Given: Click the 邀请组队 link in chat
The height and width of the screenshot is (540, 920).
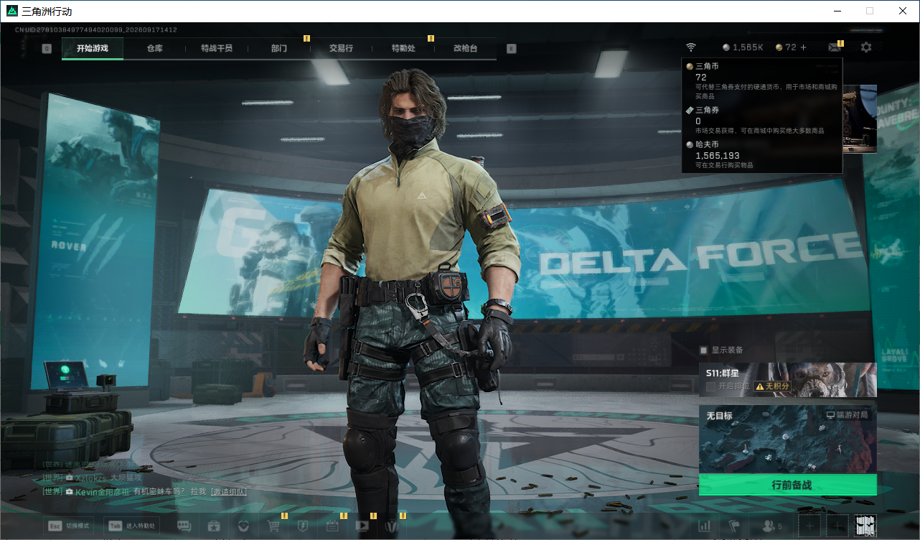Looking at the screenshot, I should pos(228,491).
